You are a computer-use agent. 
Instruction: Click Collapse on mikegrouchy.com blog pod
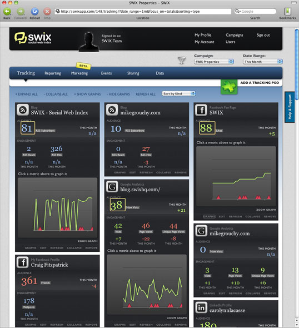click(x=163, y=172)
